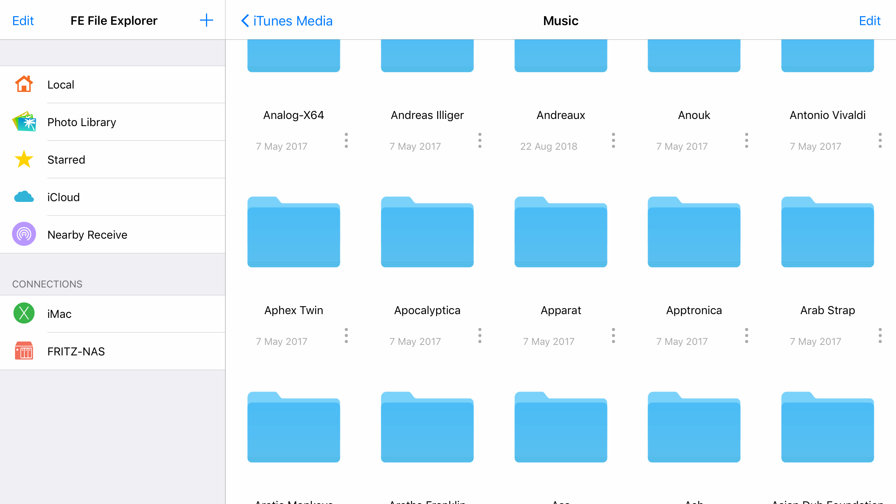Open the folder icon below Apparat
The height and width of the screenshot is (504, 896).
pos(561,427)
